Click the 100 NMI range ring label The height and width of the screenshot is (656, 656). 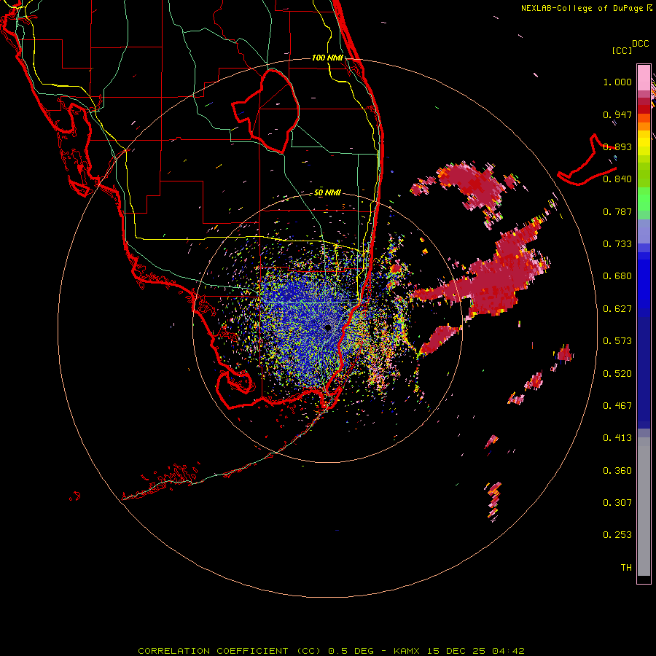(x=327, y=58)
